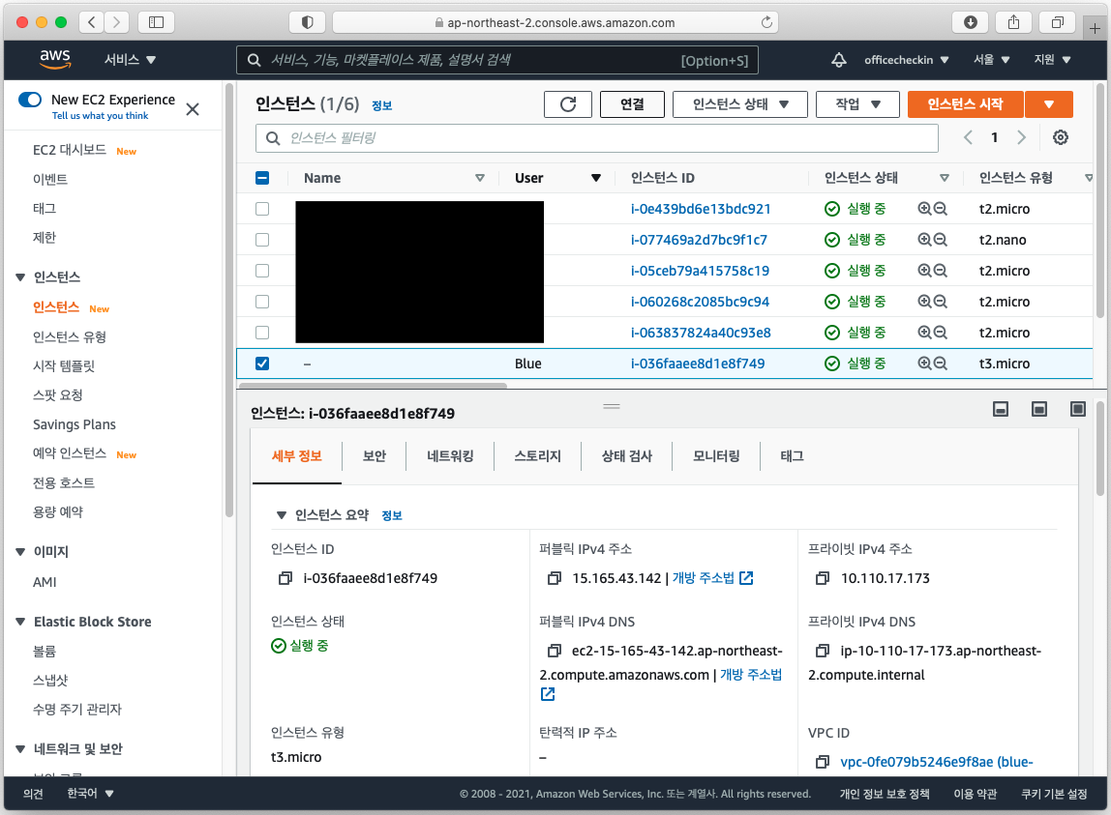Open instance link i-0e439bd6e13bdc921
The width and height of the screenshot is (1111, 815).
point(700,209)
